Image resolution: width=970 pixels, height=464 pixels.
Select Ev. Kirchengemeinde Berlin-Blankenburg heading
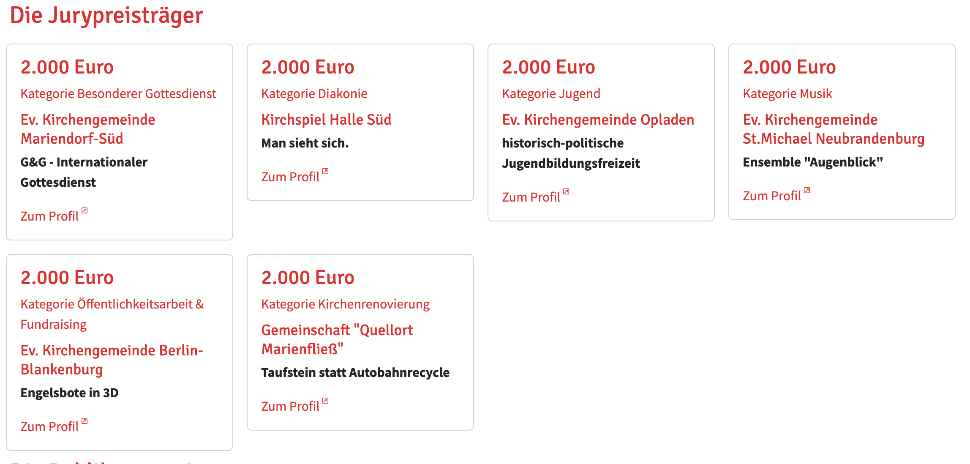(112, 360)
